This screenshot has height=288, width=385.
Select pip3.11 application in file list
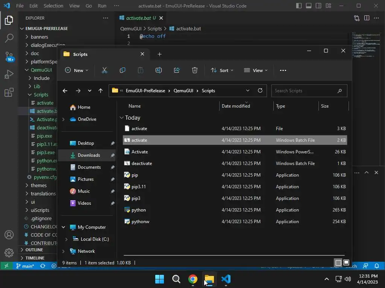click(x=235, y=187)
